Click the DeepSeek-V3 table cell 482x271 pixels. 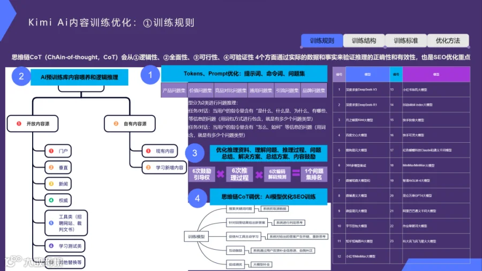[367, 90]
